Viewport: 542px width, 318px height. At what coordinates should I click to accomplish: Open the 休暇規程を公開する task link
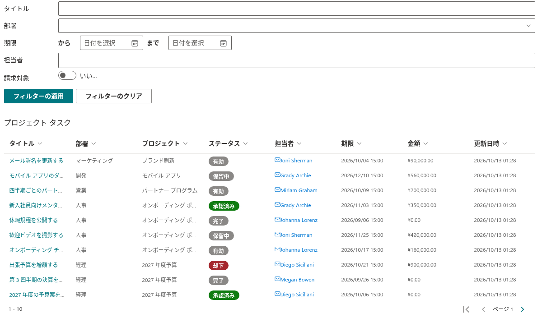pos(33,220)
